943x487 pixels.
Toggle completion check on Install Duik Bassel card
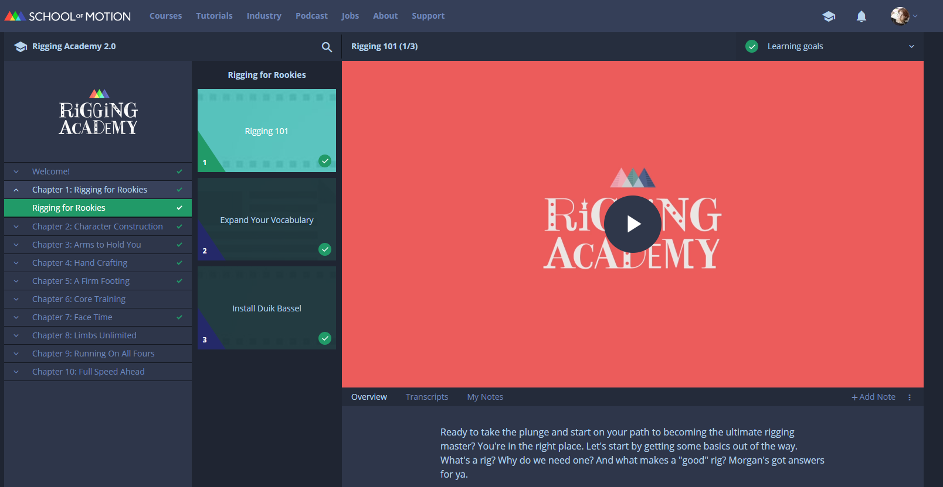click(325, 338)
